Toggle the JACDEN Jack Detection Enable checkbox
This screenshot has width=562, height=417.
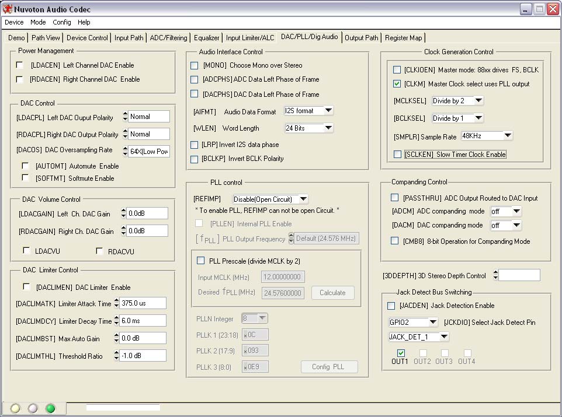tap(391, 306)
